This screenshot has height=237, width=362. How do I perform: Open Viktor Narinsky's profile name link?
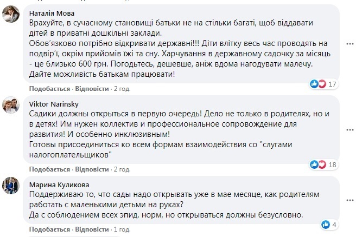click(x=54, y=104)
